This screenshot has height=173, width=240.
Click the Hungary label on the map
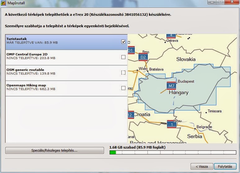pyautogui.click(x=179, y=93)
